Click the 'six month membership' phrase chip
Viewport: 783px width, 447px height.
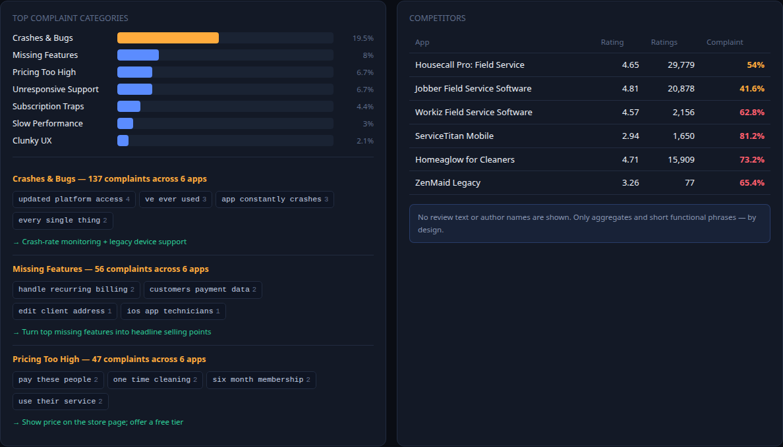coord(261,380)
